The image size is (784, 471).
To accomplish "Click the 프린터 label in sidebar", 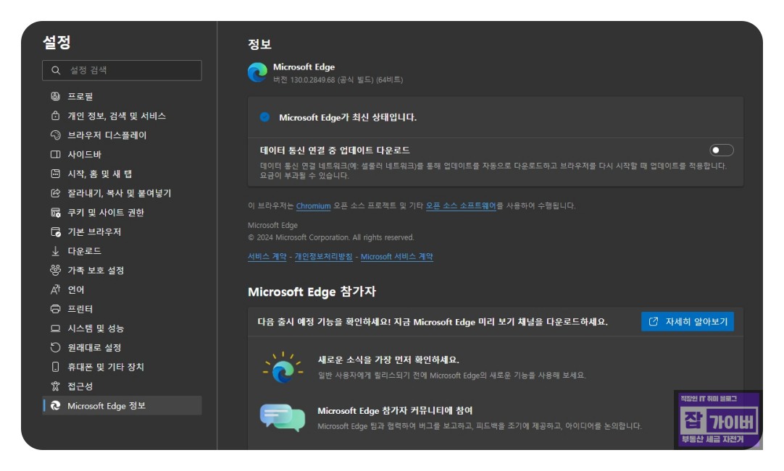I will (80, 309).
